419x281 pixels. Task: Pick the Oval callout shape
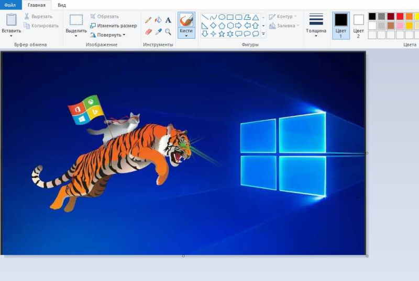(x=247, y=34)
